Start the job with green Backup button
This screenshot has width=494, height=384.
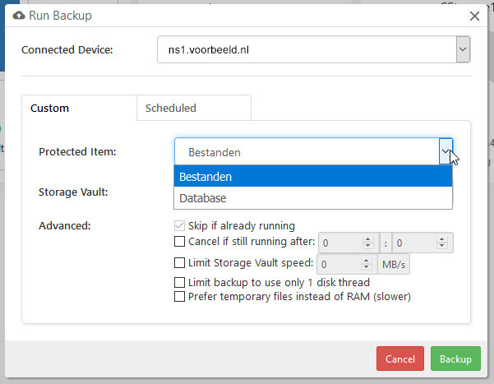tap(455, 359)
